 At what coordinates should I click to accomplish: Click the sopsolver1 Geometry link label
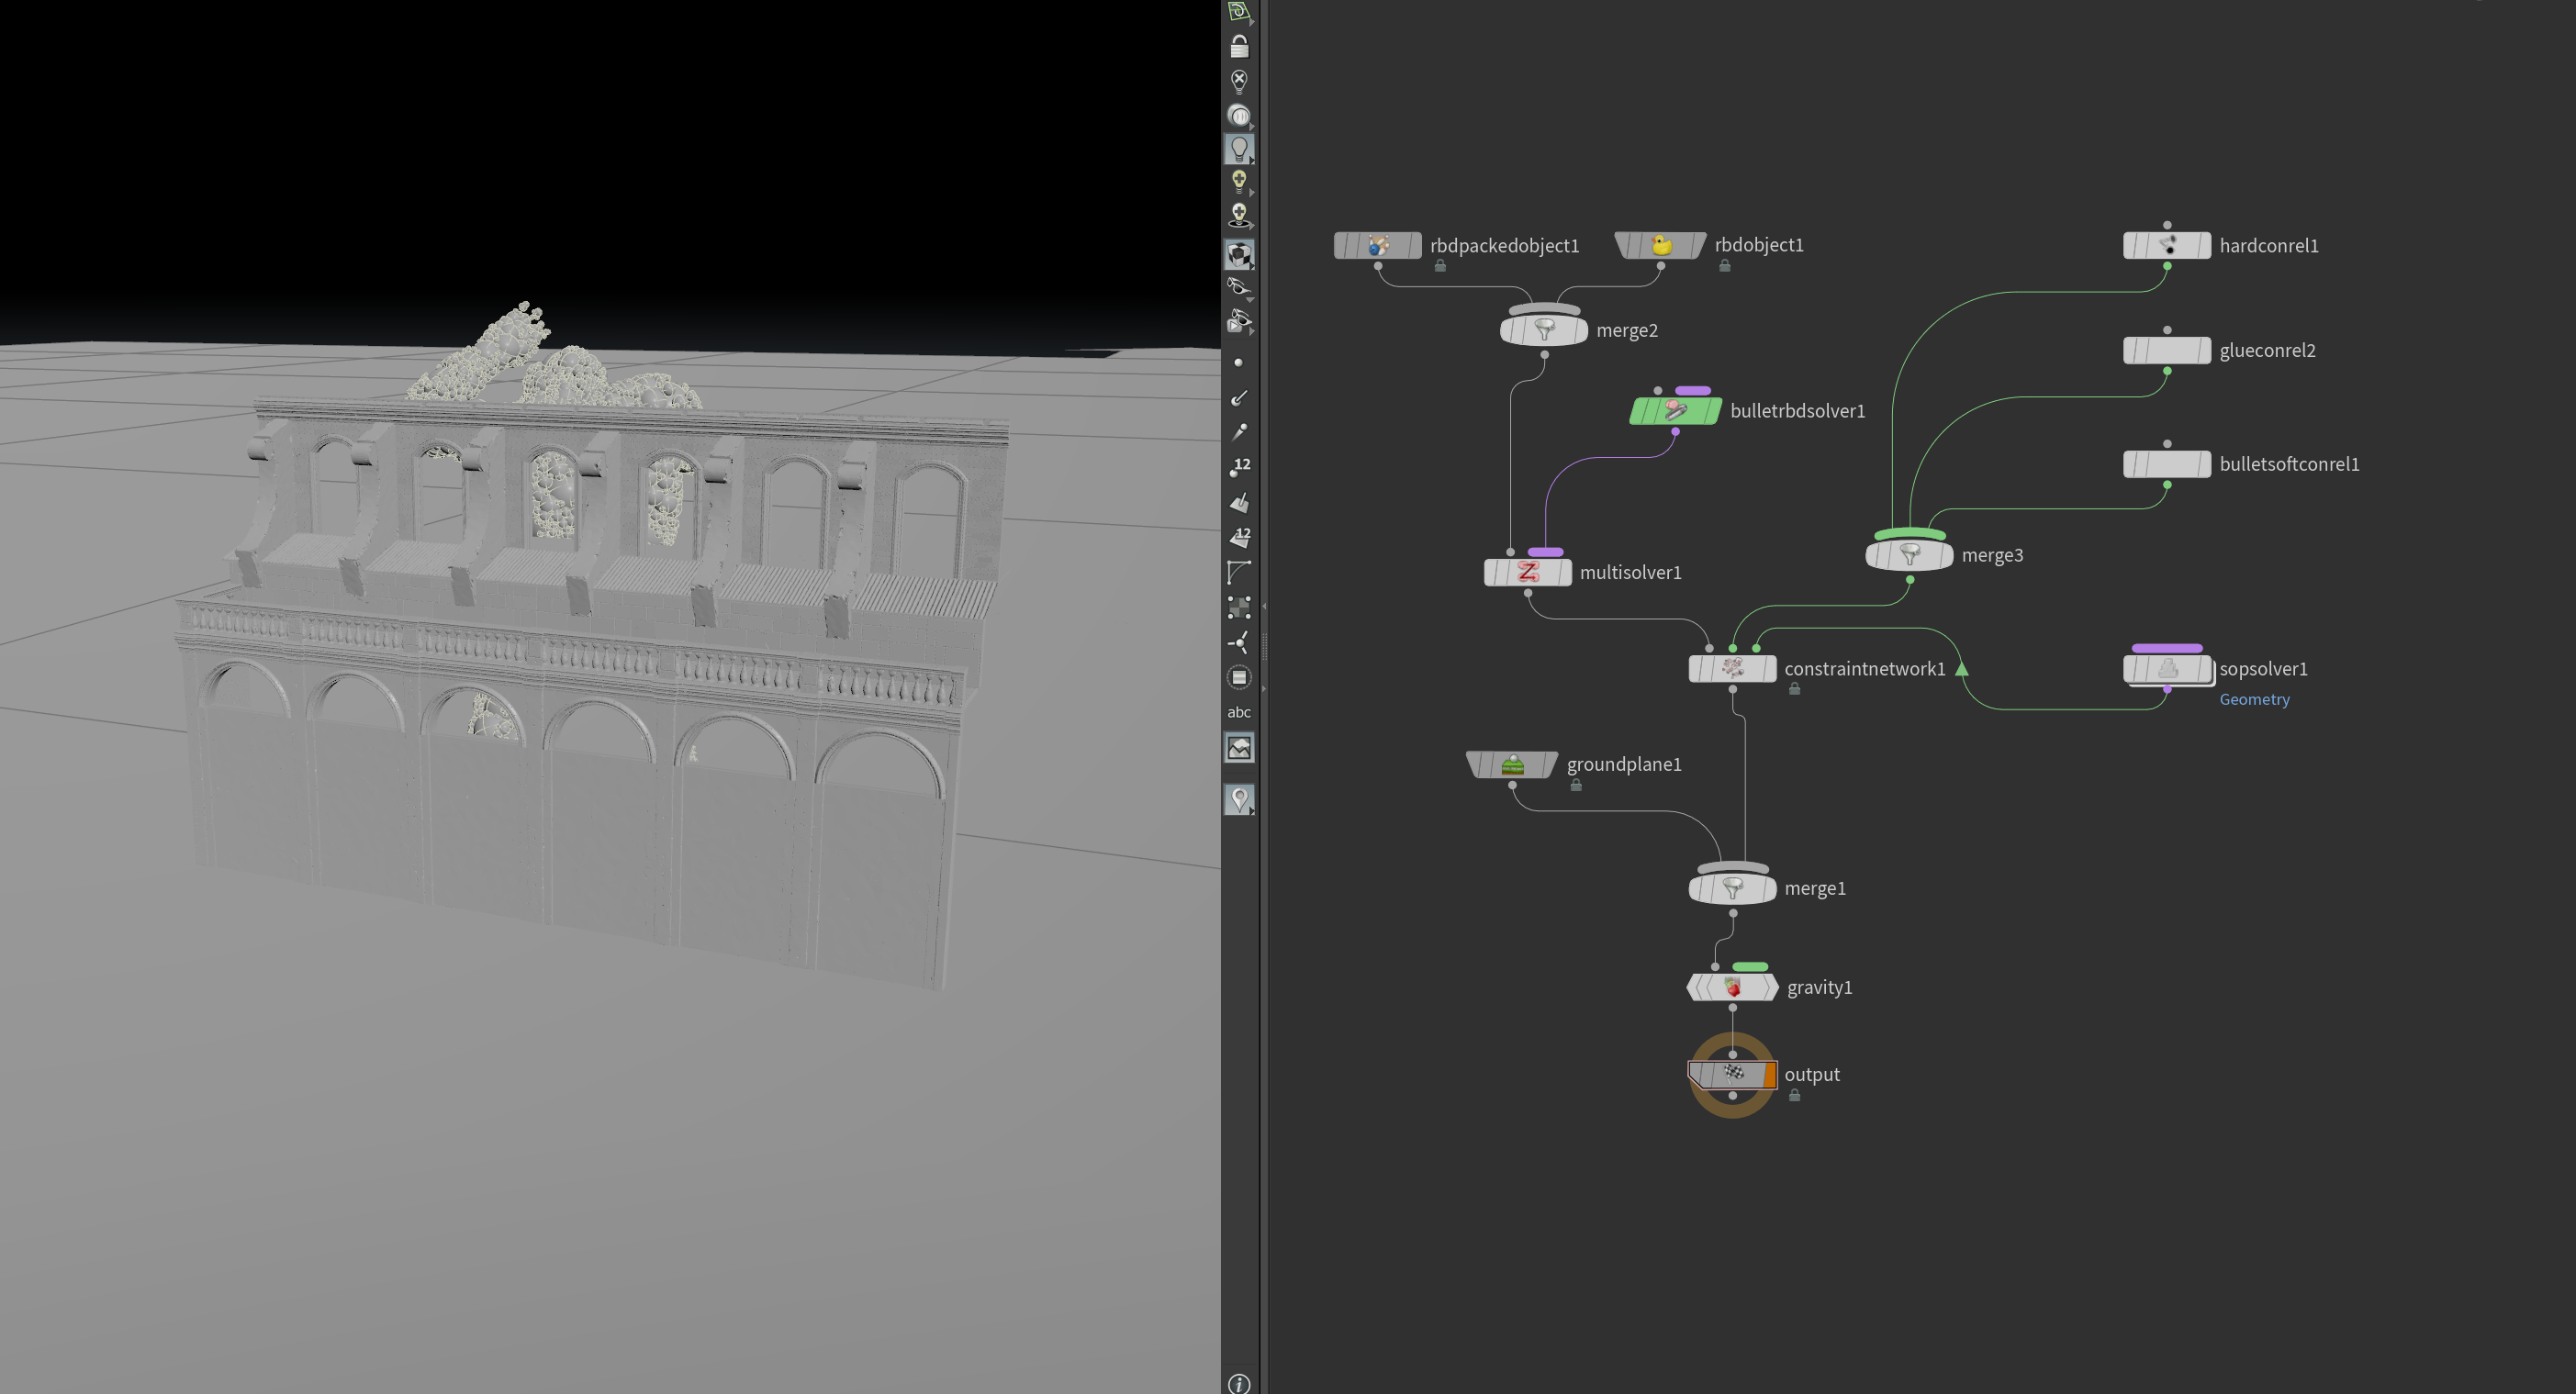pos(2254,699)
